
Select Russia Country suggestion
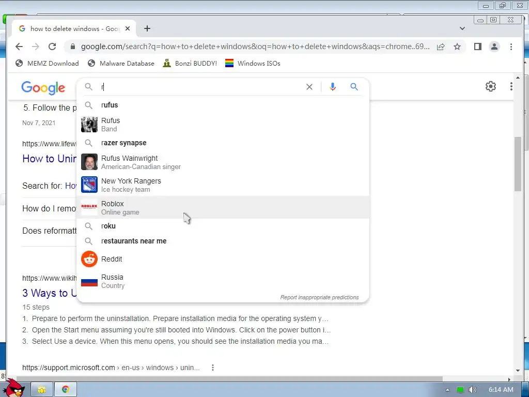point(223,281)
